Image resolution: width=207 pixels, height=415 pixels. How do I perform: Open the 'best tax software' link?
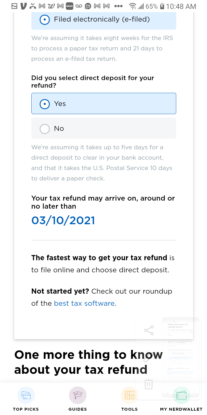click(84, 303)
